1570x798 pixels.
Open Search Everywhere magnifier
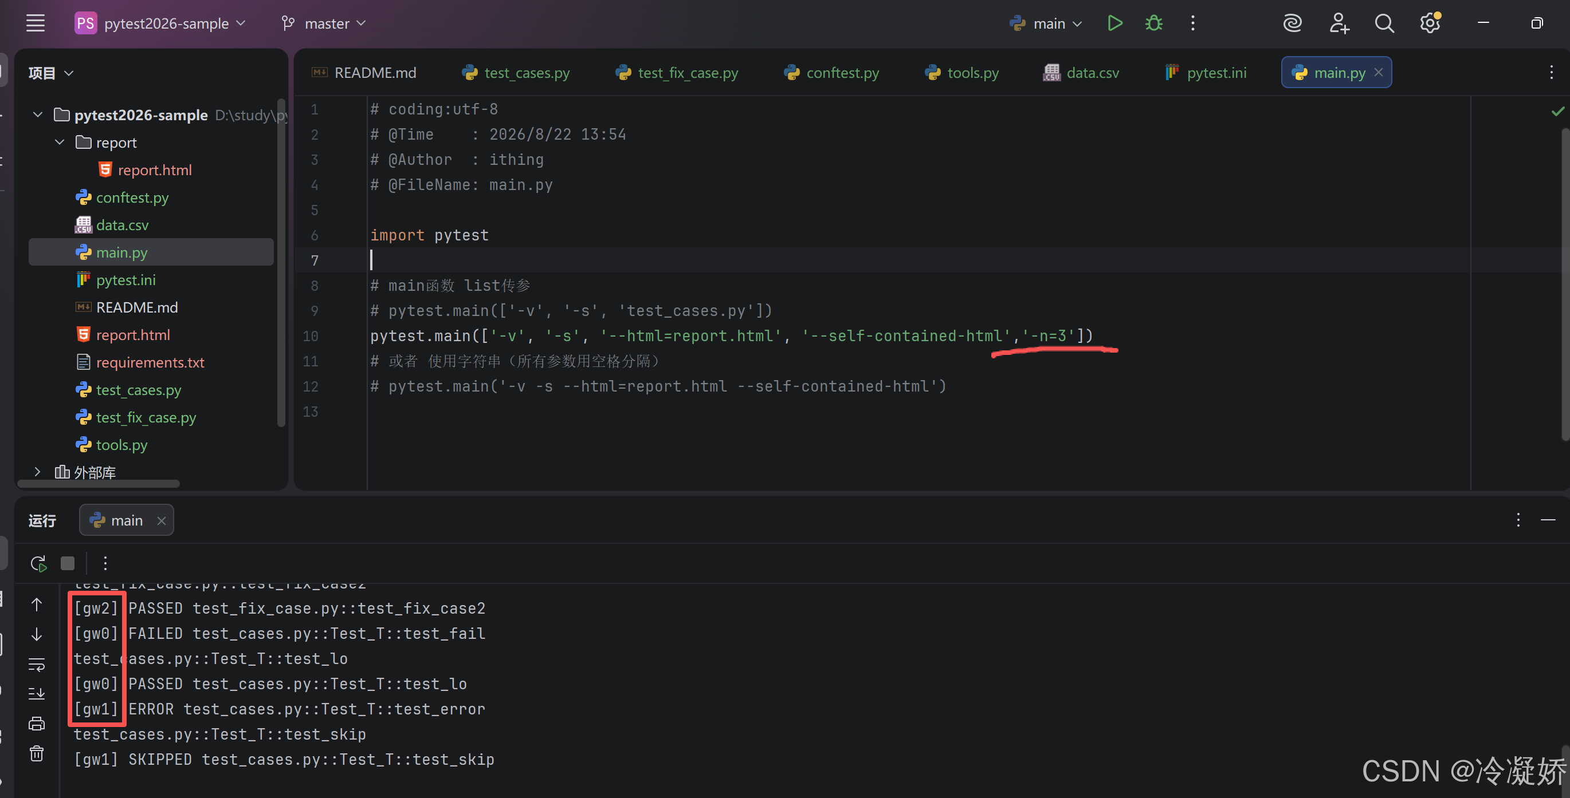pos(1384,23)
